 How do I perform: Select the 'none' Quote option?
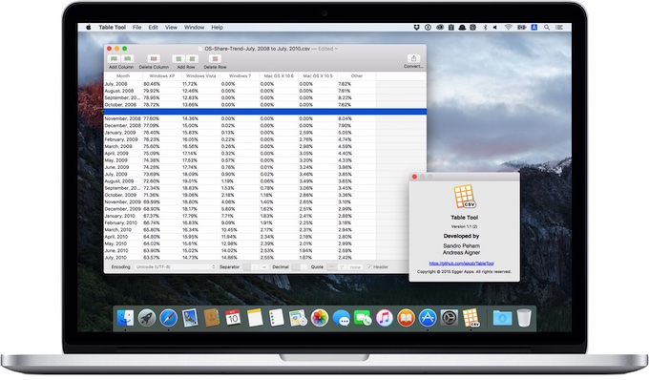[355, 267]
